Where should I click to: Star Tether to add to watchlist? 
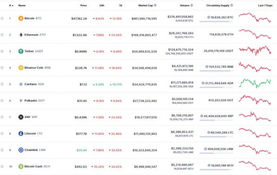(x=2, y=51)
